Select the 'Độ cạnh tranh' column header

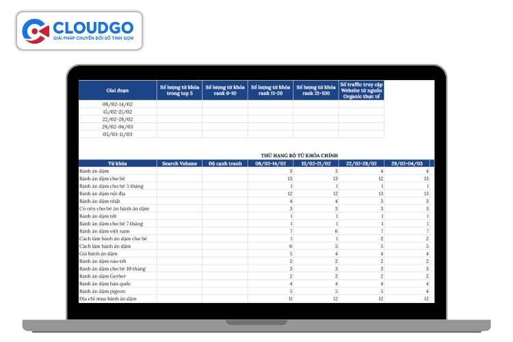click(x=225, y=163)
